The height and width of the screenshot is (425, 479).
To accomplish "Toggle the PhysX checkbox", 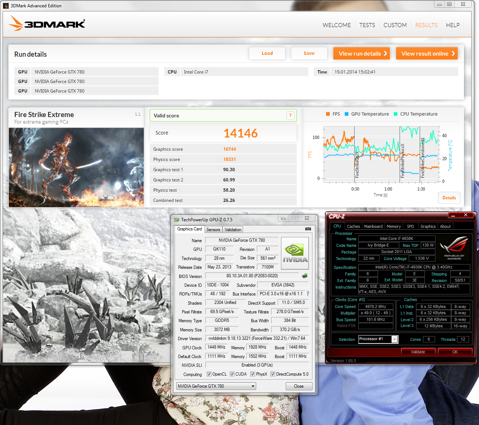I will point(252,374).
